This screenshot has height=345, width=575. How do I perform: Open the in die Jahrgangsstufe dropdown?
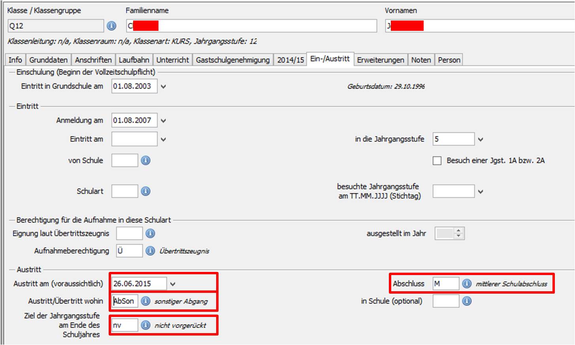point(481,139)
